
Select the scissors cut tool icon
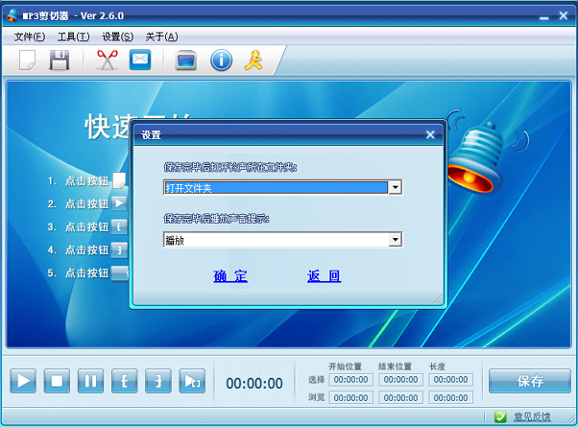pos(108,59)
